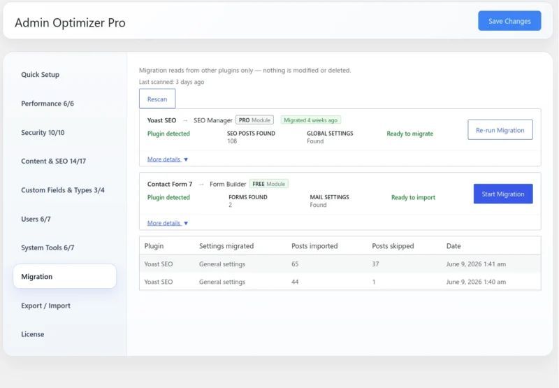Click the June 9, 2026 1:40 am cell
This screenshot has width=559, height=388.
click(x=476, y=282)
